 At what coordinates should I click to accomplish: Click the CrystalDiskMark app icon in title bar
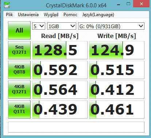tap(7, 5)
